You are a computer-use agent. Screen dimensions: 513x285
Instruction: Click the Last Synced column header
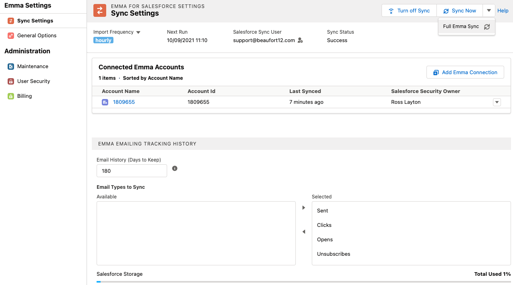[x=305, y=91]
